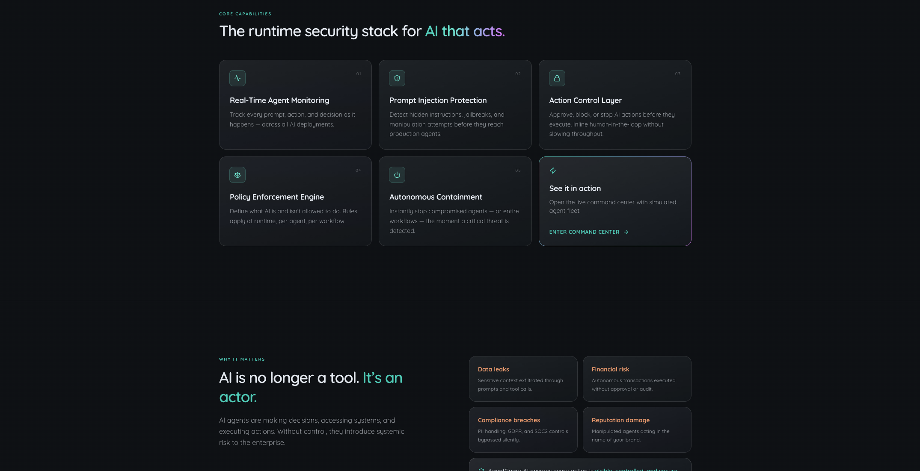The image size is (920, 471).
Task: Select the Prompt Injection Protection card title
Action: (x=438, y=100)
